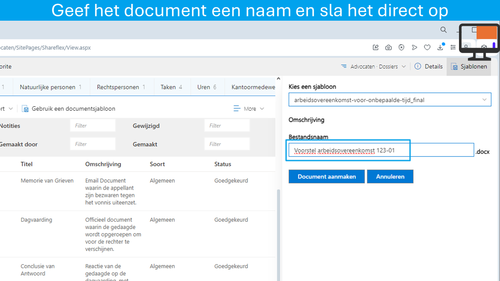Click the .docx extension label

(482, 152)
